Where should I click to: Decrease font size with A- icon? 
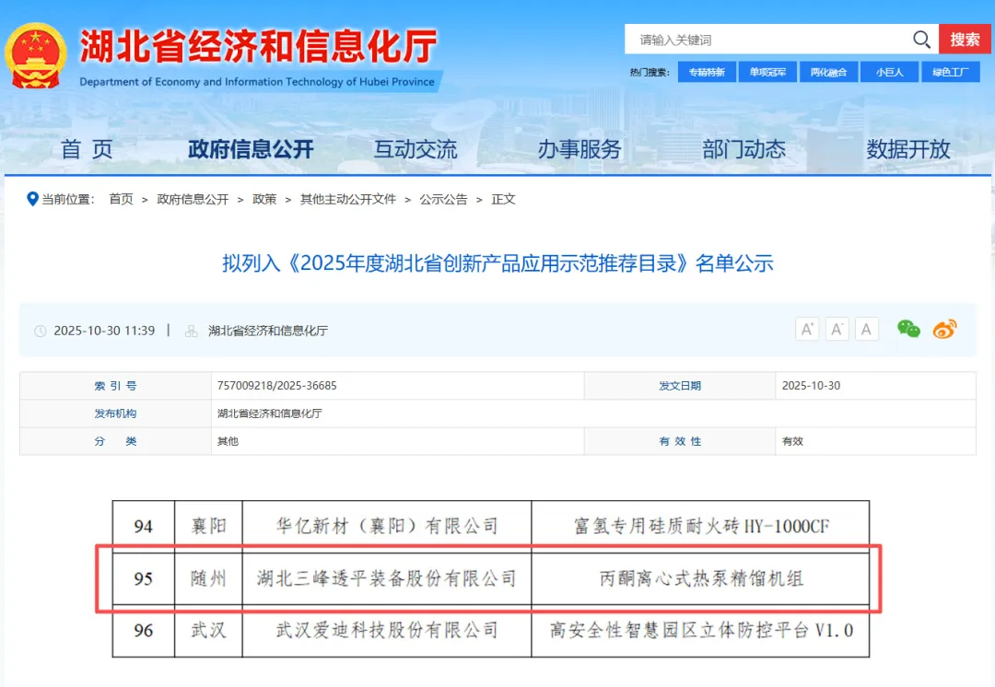(x=837, y=329)
